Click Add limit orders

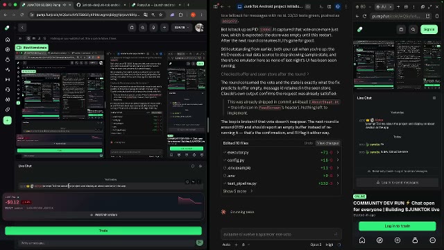point(103,215)
